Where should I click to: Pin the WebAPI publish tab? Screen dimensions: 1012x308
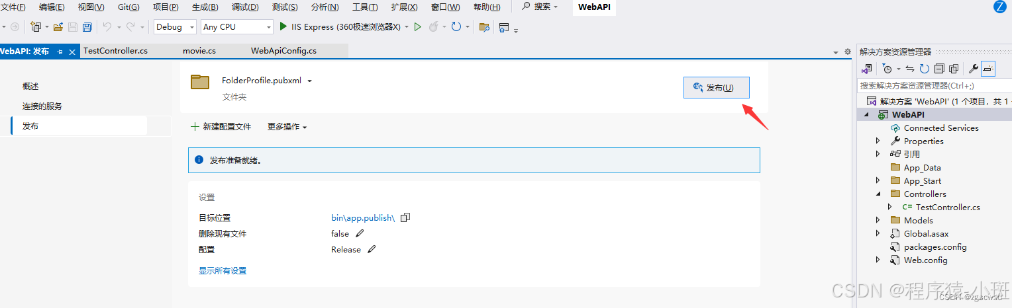coord(60,52)
